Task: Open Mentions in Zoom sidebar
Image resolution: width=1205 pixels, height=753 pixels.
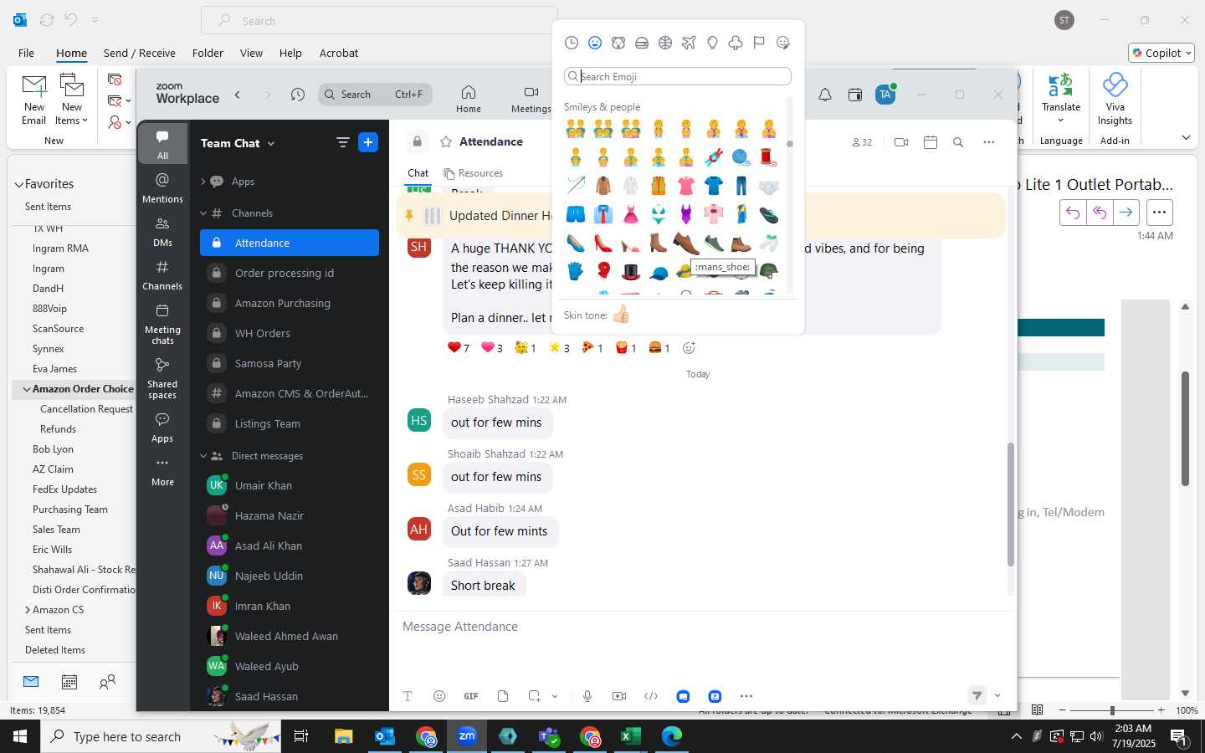Action: (162, 187)
